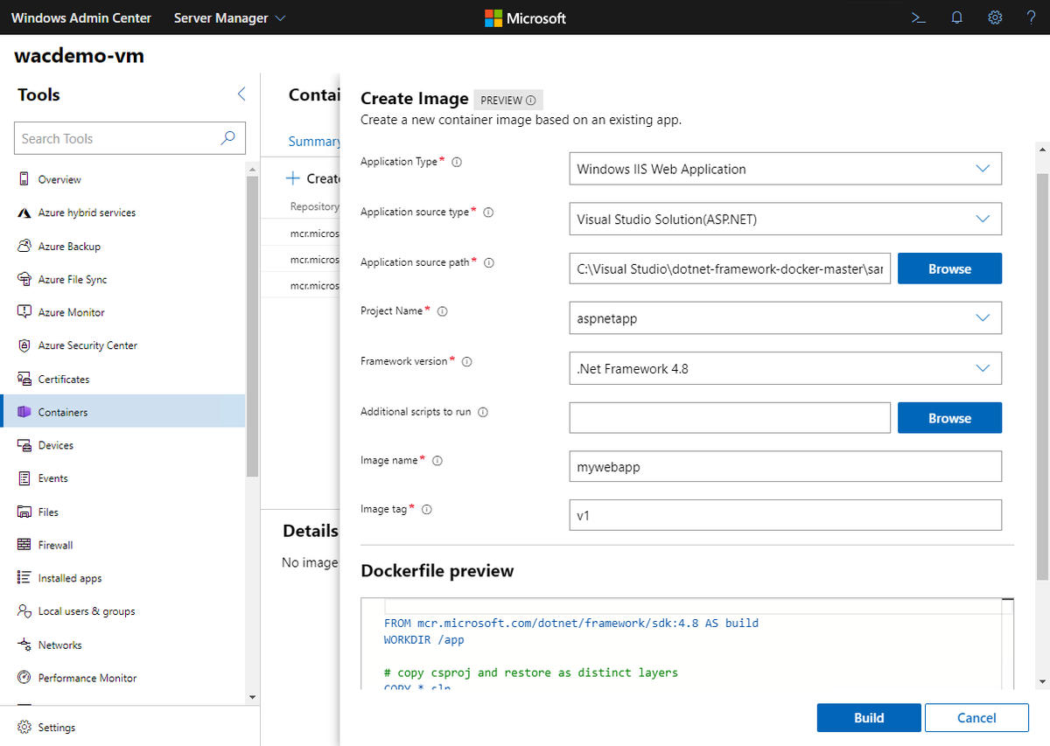This screenshot has width=1050, height=746.
Task: Open the help question mark icon
Action: pyautogui.click(x=1032, y=17)
